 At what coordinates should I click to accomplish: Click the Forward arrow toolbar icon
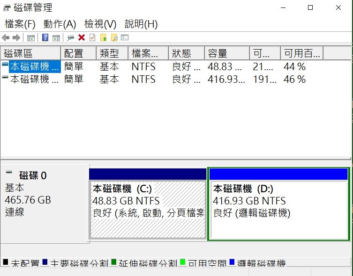pos(16,38)
